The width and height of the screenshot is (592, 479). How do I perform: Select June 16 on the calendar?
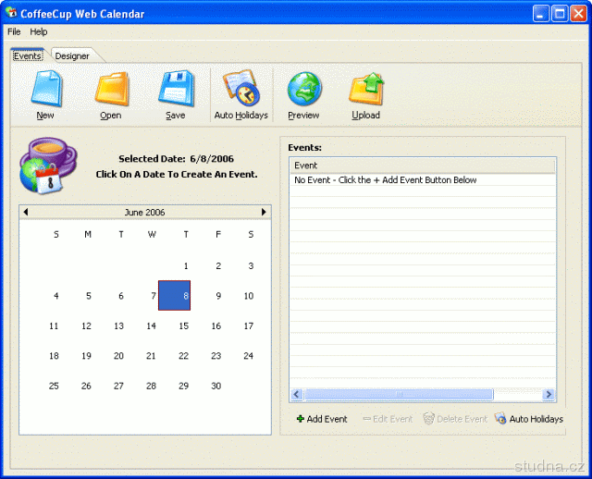tap(216, 326)
